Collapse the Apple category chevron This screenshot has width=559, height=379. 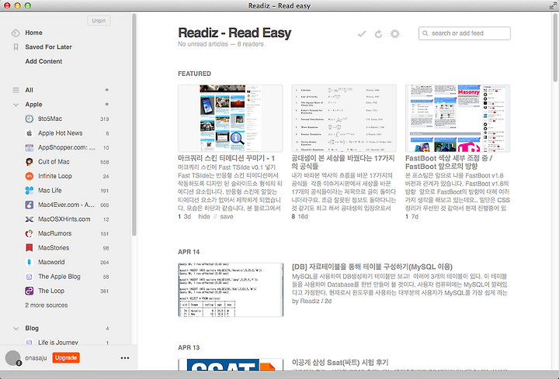point(16,105)
